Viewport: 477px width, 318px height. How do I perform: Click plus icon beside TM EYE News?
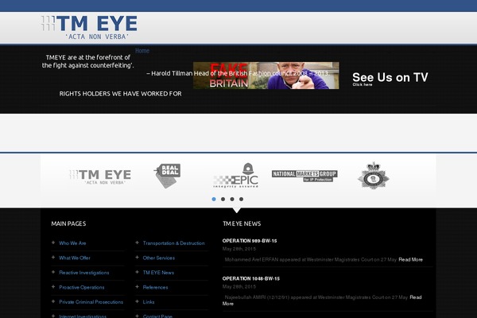137,272
